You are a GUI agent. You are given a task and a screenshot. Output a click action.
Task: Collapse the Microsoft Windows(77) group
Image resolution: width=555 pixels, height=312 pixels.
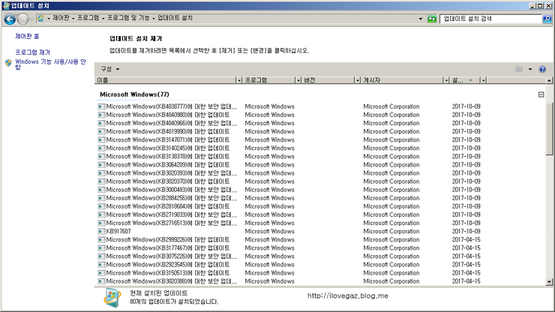pyautogui.click(x=541, y=94)
